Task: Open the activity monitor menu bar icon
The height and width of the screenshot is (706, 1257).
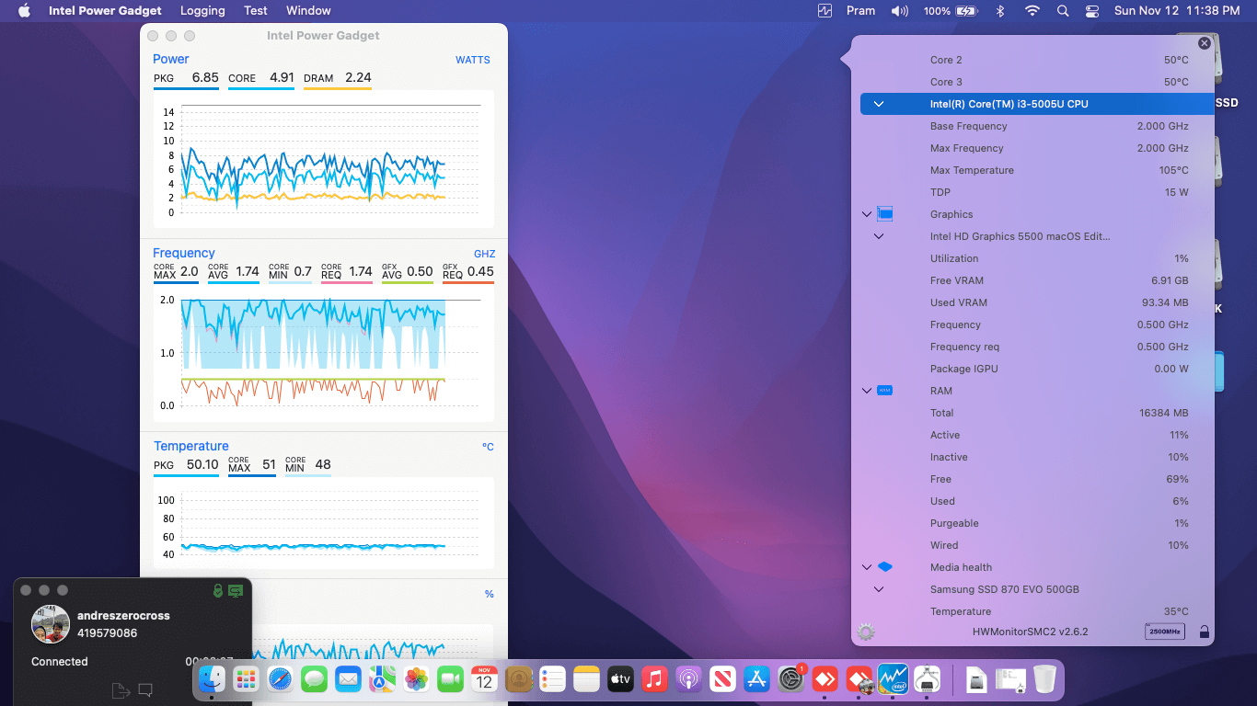Action: click(x=825, y=11)
